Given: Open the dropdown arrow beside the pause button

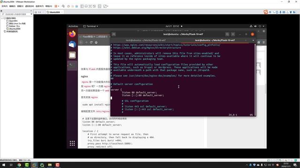Looking at the screenshot, I should [58, 6].
